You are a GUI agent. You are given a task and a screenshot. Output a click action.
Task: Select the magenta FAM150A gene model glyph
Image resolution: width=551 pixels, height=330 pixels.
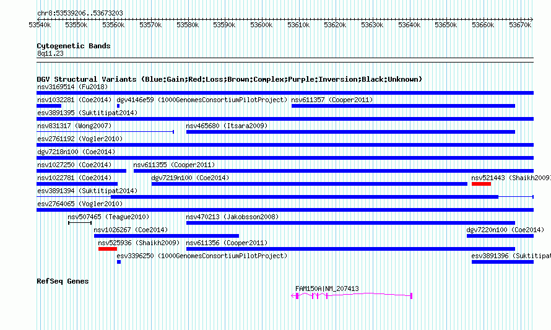(x=352, y=296)
